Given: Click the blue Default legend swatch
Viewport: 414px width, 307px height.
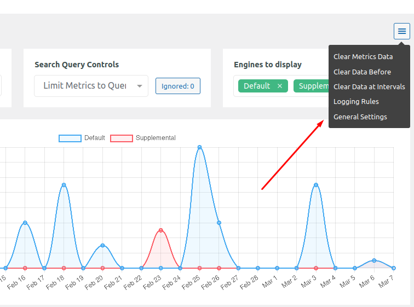Looking at the screenshot, I should click(70, 138).
